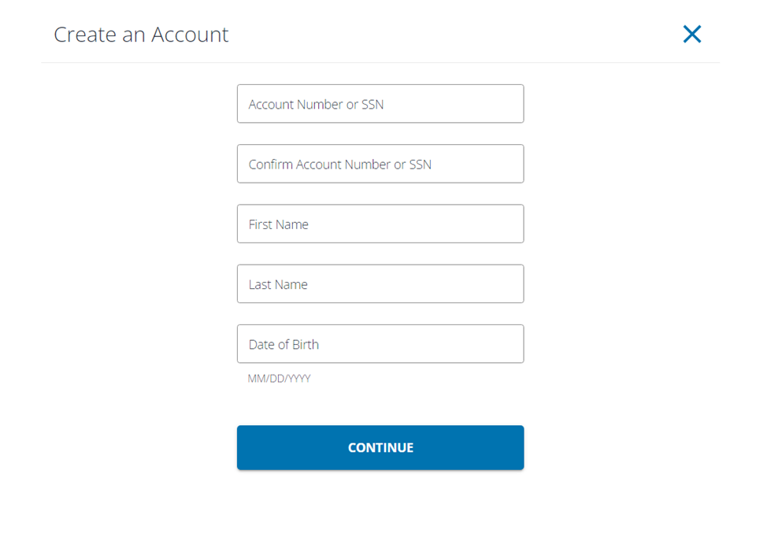Click the blue CONTINUE button

coord(380,447)
